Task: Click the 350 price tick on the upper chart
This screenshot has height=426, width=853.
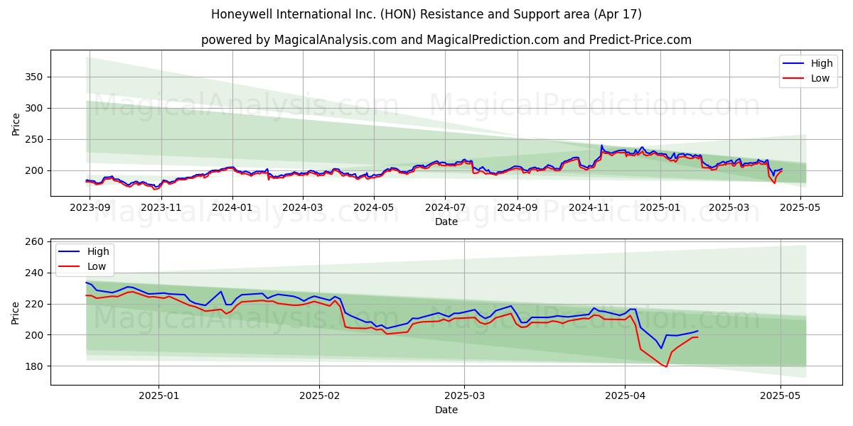Action: click(36, 77)
